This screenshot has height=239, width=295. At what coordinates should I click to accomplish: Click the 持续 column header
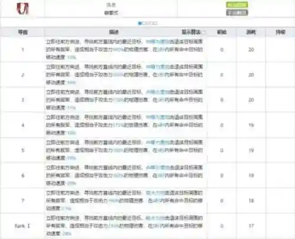280,32
